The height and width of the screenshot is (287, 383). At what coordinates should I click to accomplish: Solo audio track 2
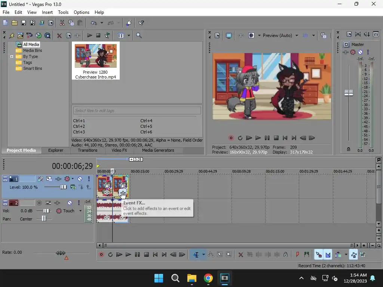pos(79,203)
